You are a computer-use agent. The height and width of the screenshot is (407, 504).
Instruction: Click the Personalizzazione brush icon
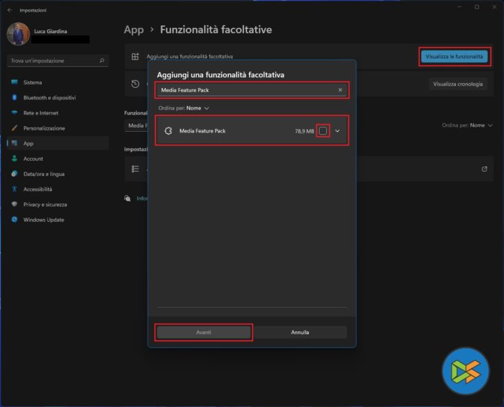click(x=14, y=128)
